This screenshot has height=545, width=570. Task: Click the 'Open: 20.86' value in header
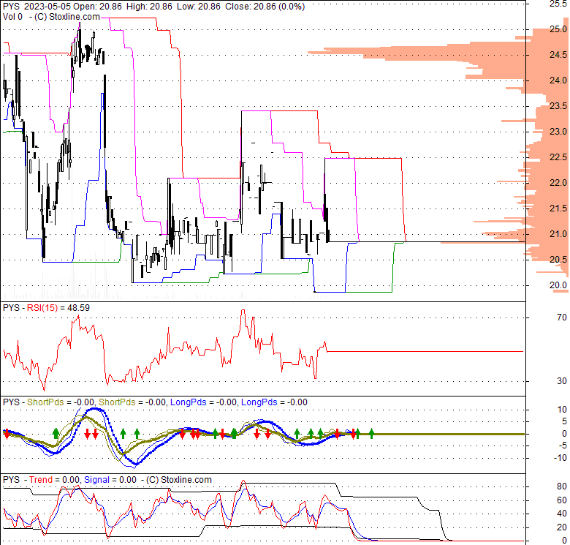point(97,6)
